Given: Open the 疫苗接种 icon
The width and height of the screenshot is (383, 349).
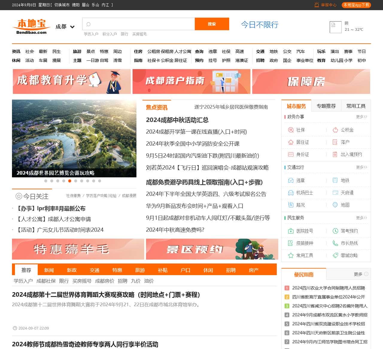Looking at the screenshot, I should (291, 243).
